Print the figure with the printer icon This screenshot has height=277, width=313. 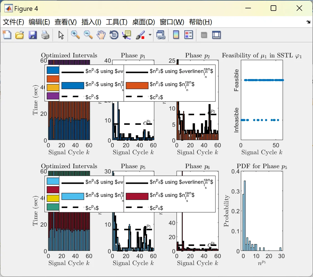coord(45,35)
